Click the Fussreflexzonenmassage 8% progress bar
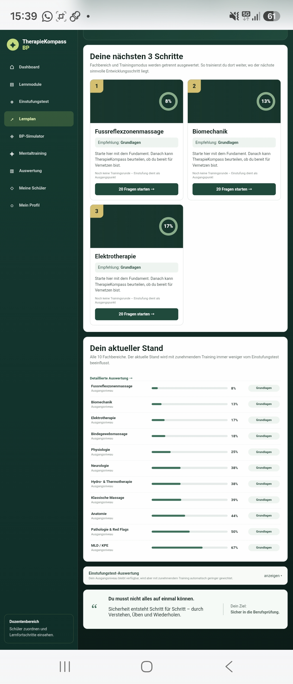 coord(189,388)
